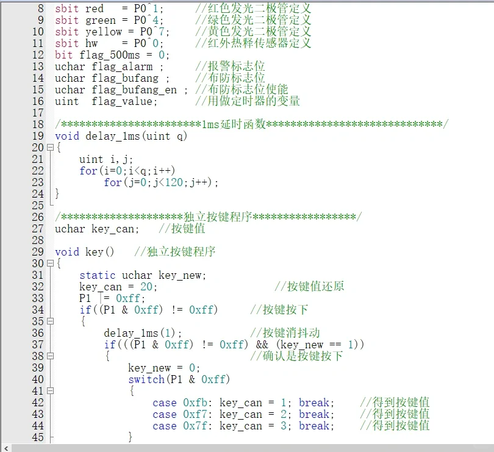Click 'case 0x7f:' on line 44
Viewport: 494px width, 452px height.
tap(182, 426)
